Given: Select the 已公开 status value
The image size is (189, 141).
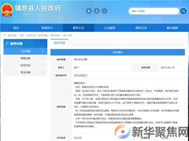Looking at the screenshot, I should coord(78,138).
